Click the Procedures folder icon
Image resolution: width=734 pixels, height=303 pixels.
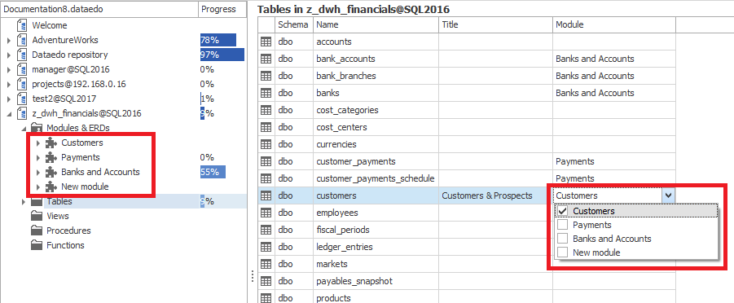(37, 231)
